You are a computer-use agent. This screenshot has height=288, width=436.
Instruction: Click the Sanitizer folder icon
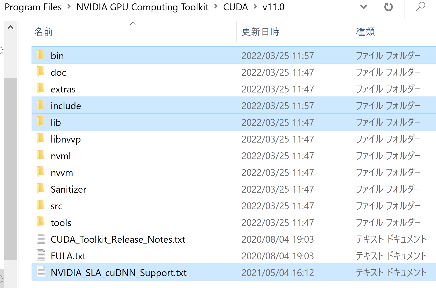coord(41,188)
